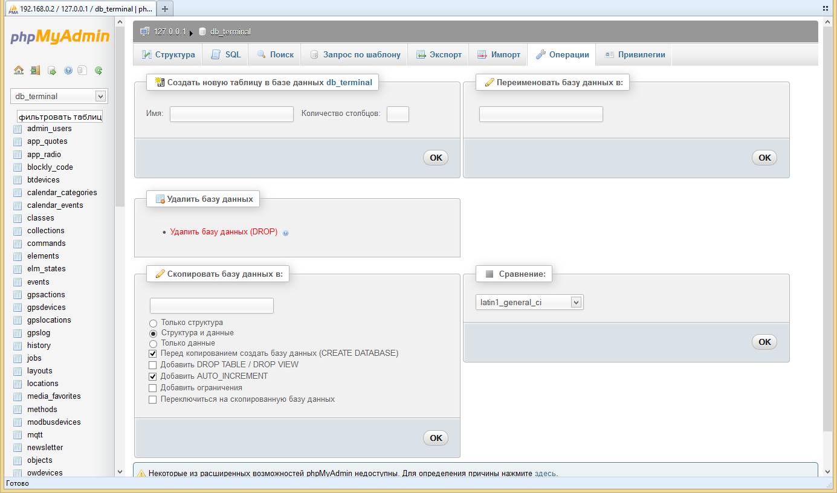The width and height of the screenshot is (837, 493).
Task: Click the table icon beside calendar_events
Action: [x=18, y=205]
